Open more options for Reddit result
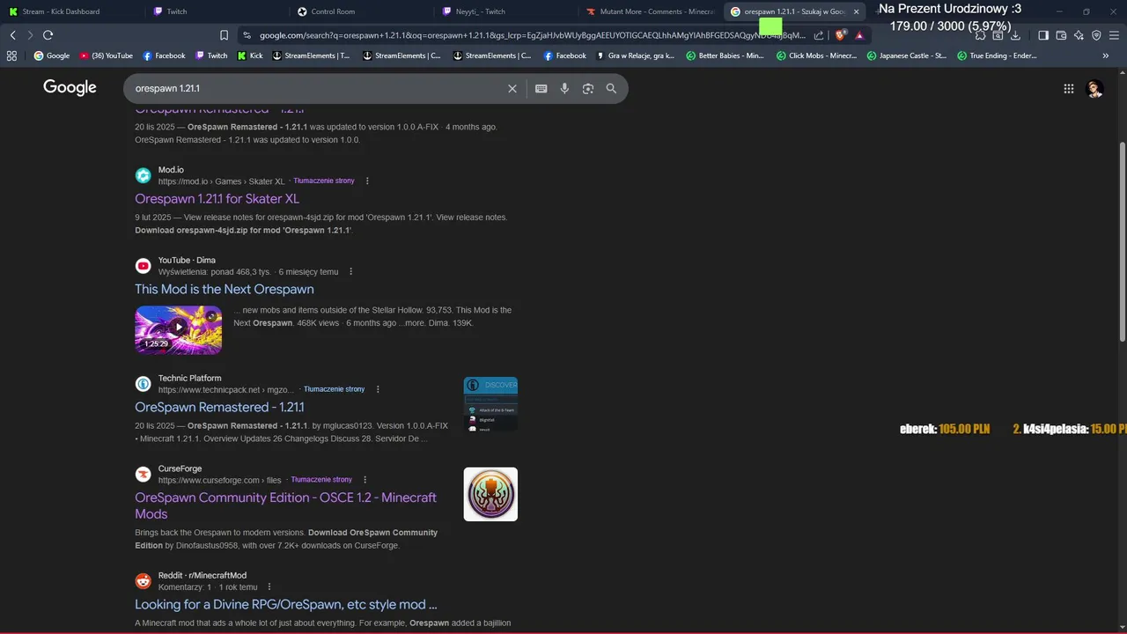 coord(269,587)
